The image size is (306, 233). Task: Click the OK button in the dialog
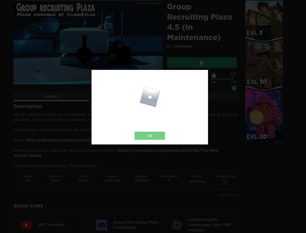click(x=150, y=136)
